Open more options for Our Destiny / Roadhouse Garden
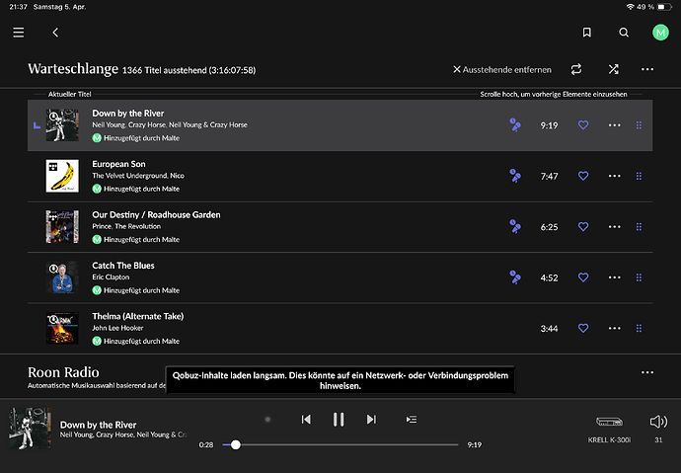This screenshot has height=473, width=681. 614,227
